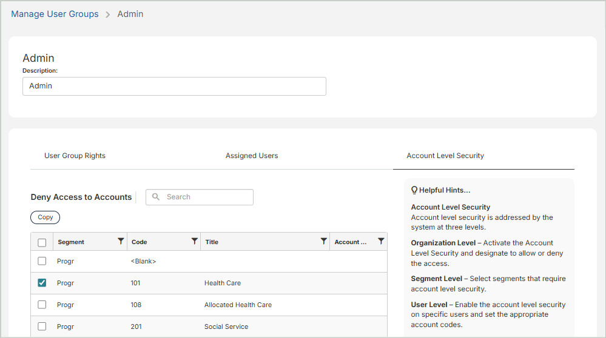Click the breadcrumb chevron separator

click(108, 15)
